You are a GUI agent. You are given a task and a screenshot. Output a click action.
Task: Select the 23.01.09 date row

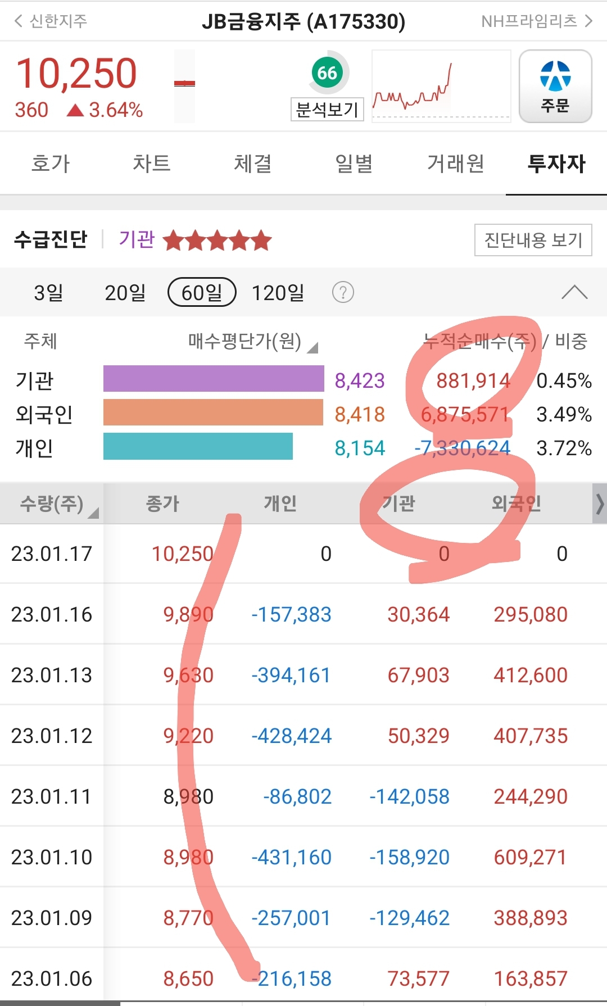pyautogui.click(x=303, y=918)
